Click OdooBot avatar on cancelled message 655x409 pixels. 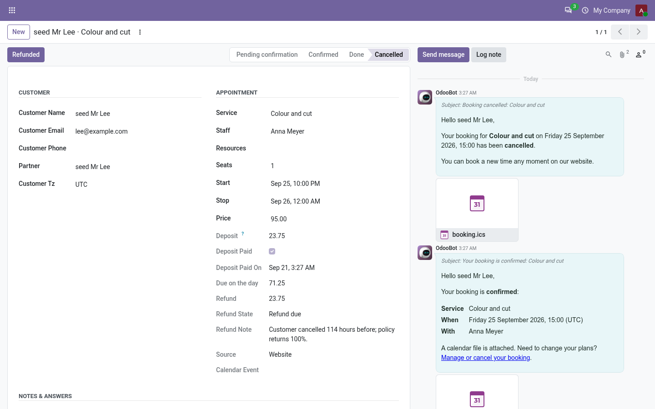coord(425,97)
